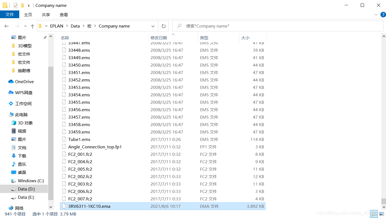Select 工作空间 in the navigation pane
386x218 pixels.
click(23, 103)
